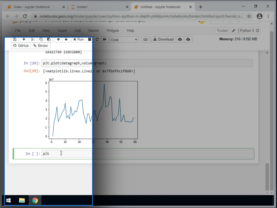Click the output text 16423749 21032800]
The image size is (277, 208).
(x=64, y=52)
